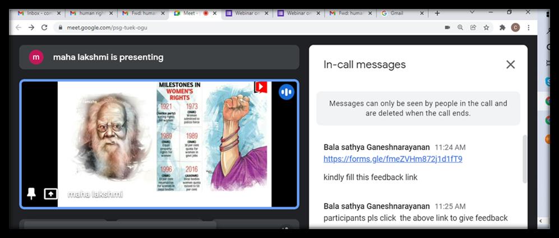Image resolution: width=559 pixels, height=238 pixels.
Task: Go forward in browser history
Action: [x=31, y=27]
